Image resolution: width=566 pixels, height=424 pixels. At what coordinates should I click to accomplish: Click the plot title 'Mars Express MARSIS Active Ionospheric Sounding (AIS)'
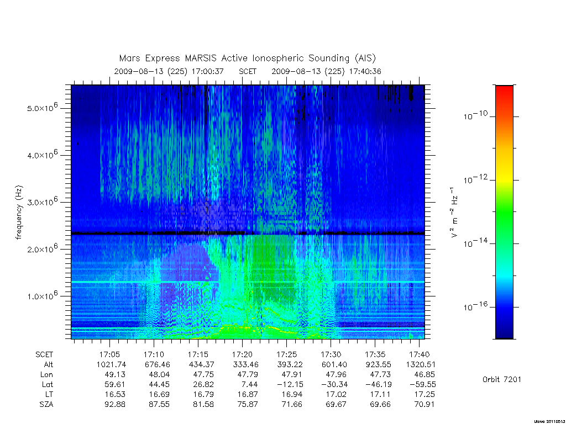tap(248, 58)
